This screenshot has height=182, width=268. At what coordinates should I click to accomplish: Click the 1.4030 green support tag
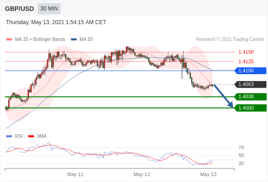[250, 97]
